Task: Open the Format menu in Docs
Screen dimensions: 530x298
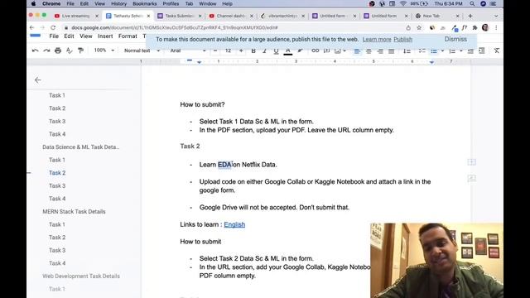Action: [128, 36]
